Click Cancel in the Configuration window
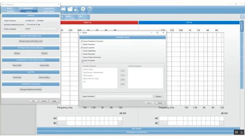 coord(44,101)
